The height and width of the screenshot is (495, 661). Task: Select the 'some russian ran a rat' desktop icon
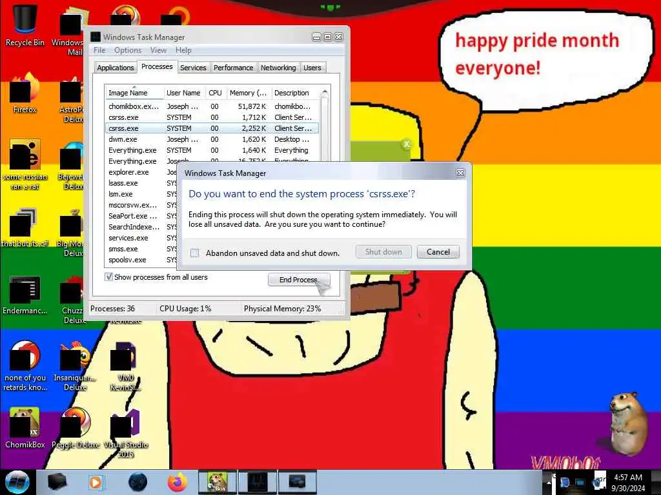[x=25, y=164]
